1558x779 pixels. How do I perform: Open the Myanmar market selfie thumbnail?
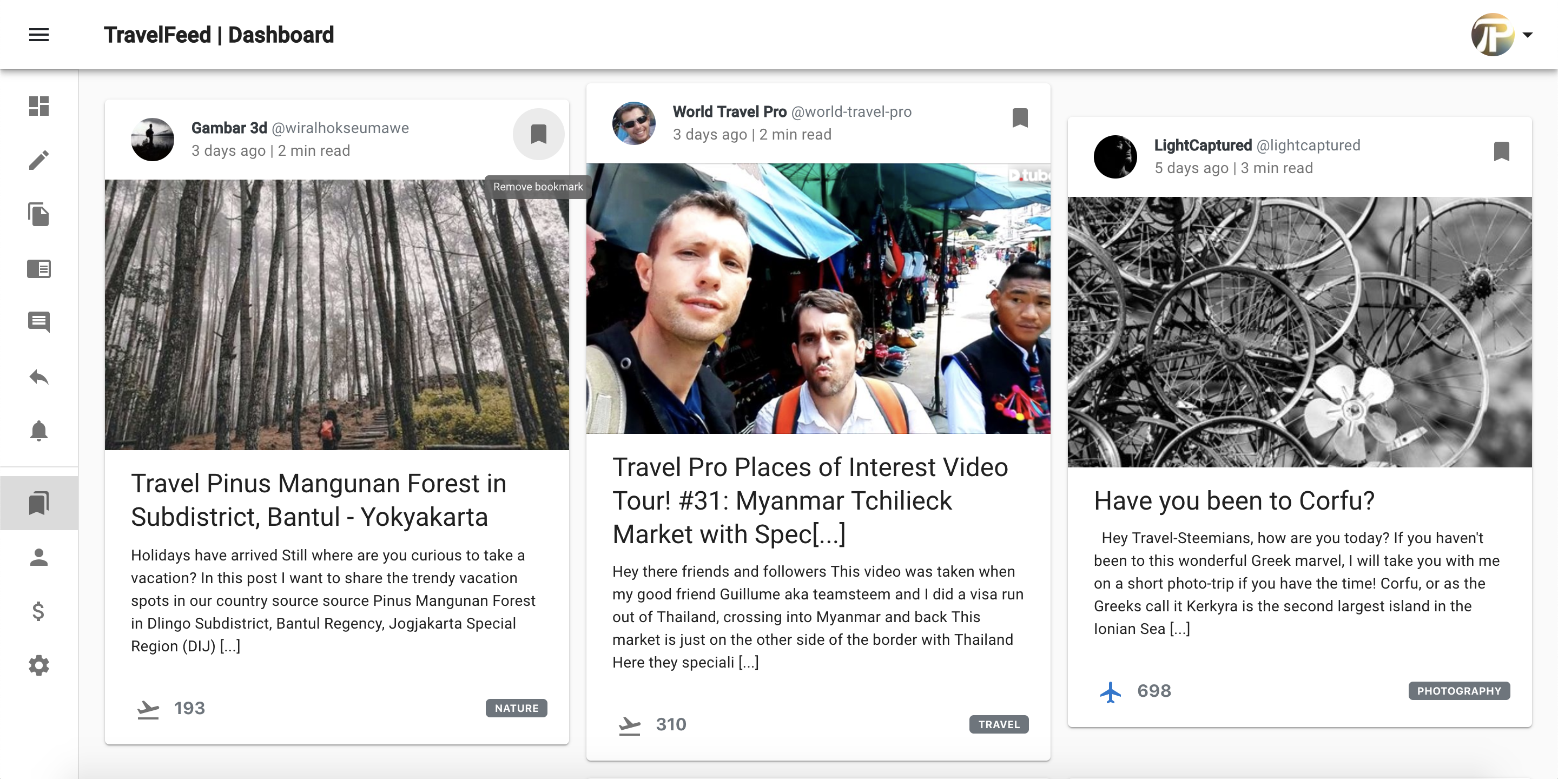(818, 298)
